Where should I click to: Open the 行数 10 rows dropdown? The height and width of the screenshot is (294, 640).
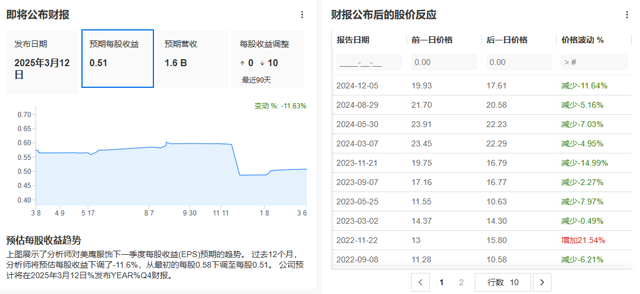coord(503,282)
